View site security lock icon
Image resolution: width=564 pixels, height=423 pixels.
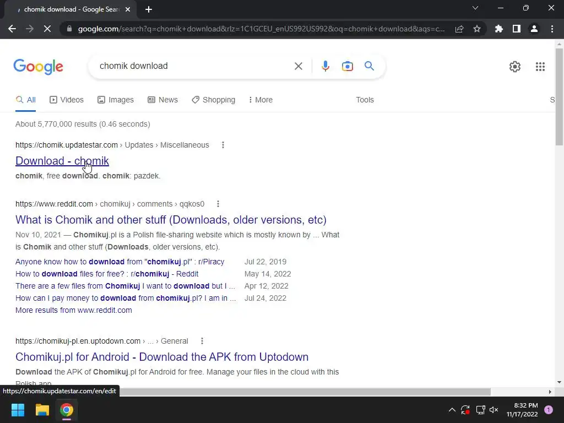pos(69,29)
